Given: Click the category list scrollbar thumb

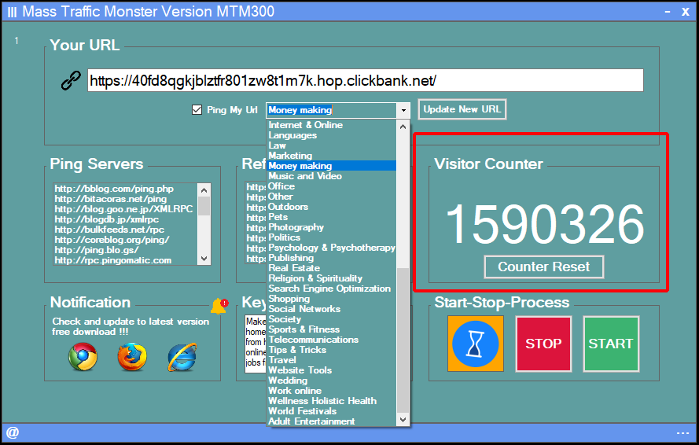Looking at the screenshot, I should 403,340.
